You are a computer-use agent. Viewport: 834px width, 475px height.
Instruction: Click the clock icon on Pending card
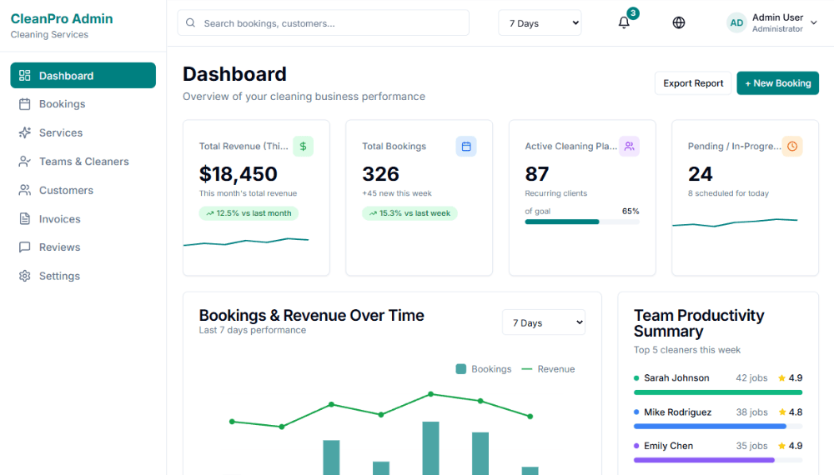(792, 146)
